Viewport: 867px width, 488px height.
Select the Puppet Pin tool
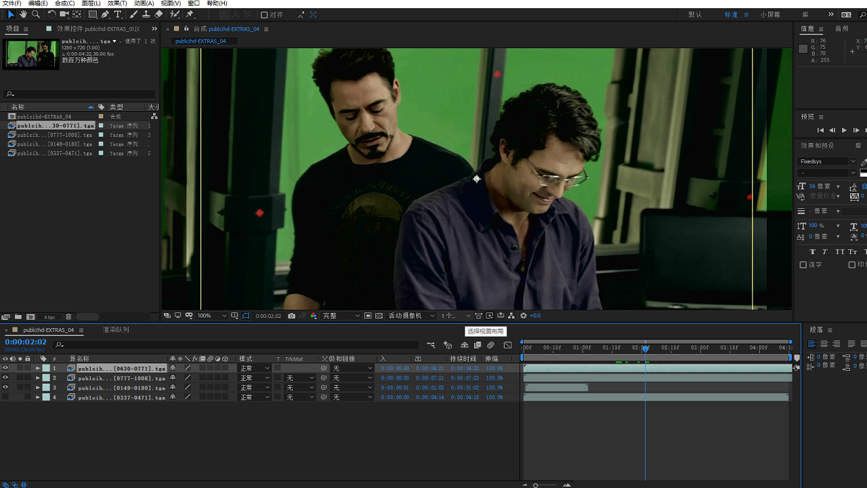(x=190, y=14)
